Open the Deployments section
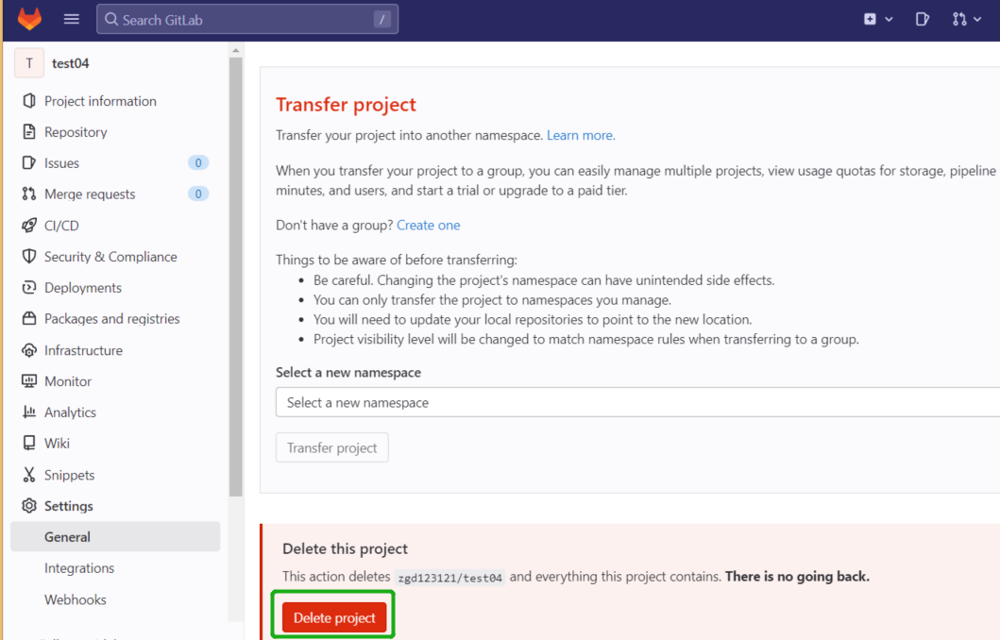 click(x=83, y=288)
